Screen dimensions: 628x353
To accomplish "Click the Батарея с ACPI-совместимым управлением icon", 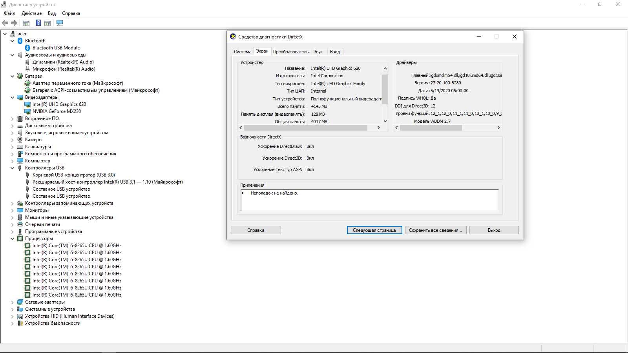I will pos(27,90).
